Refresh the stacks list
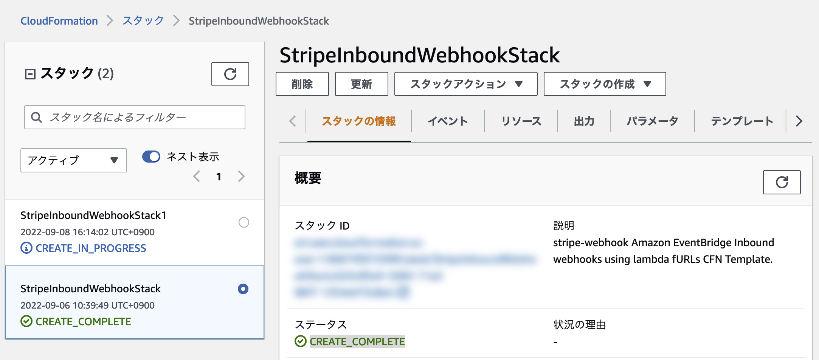The image size is (819, 360). (x=230, y=74)
